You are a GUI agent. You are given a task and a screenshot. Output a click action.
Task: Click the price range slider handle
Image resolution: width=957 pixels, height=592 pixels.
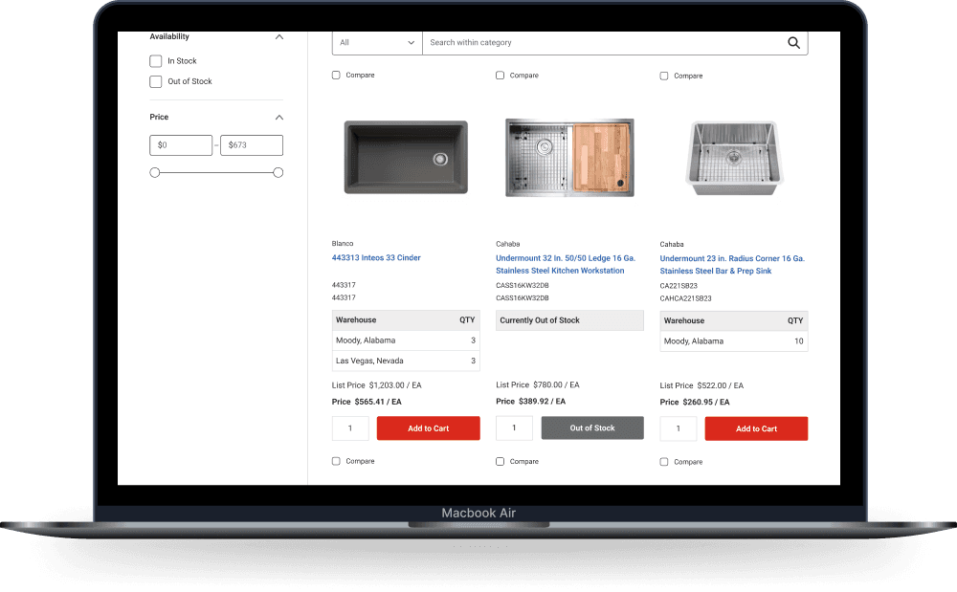[x=155, y=172]
